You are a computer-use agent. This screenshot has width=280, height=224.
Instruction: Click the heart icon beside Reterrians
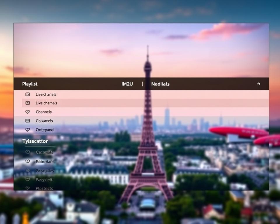point(28,161)
